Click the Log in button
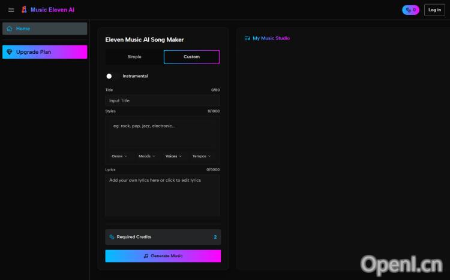Screen dimensions: 450x280 coord(434,10)
